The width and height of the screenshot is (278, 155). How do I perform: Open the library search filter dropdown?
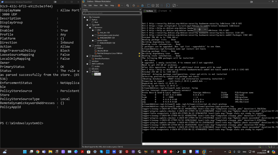pos(140,13)
